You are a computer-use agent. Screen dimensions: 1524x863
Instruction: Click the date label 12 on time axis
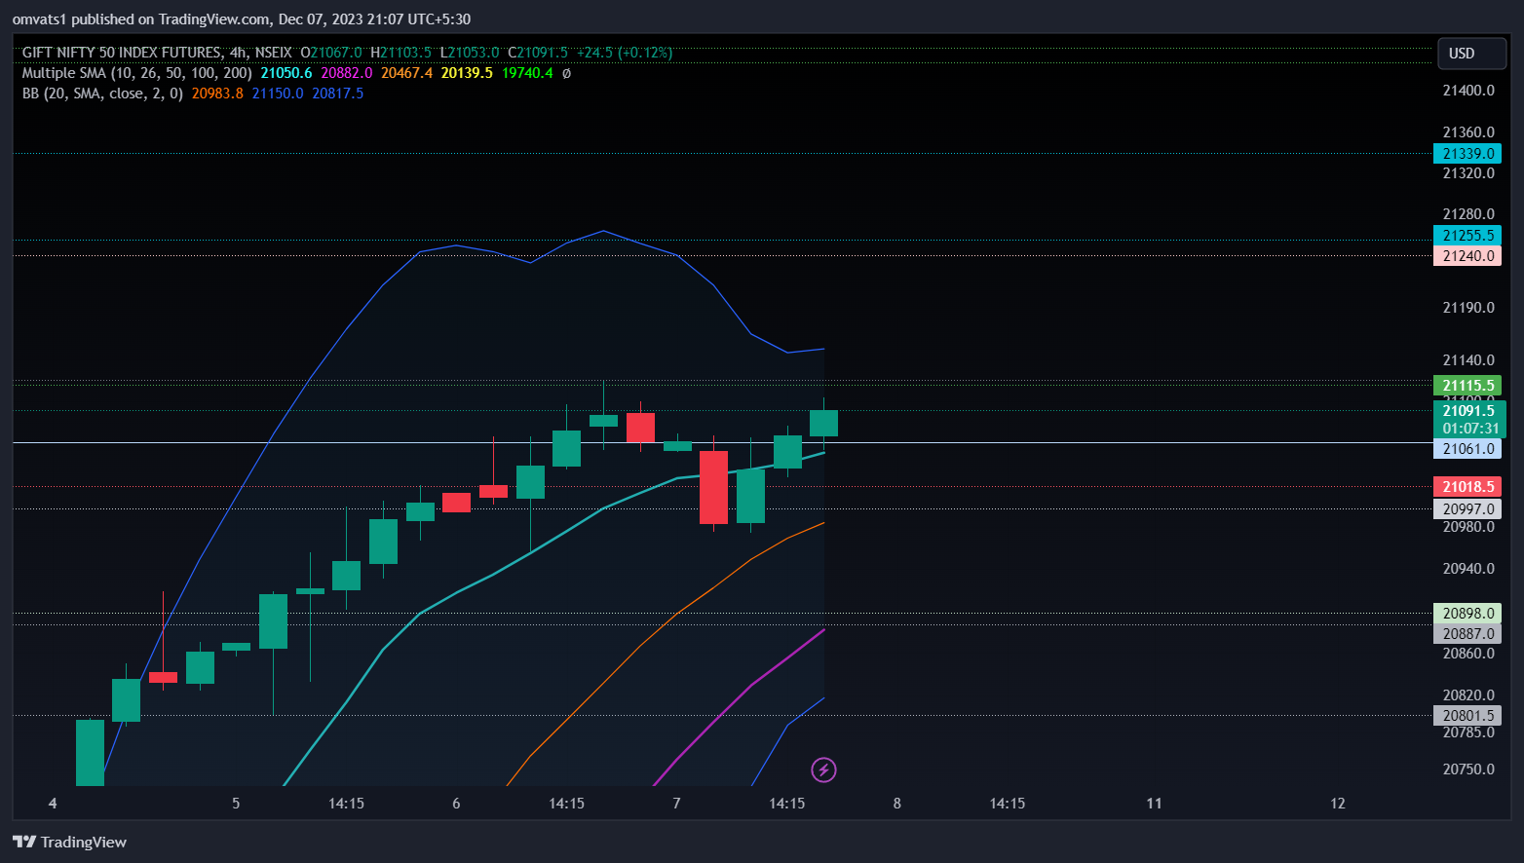click(1338, 804)
